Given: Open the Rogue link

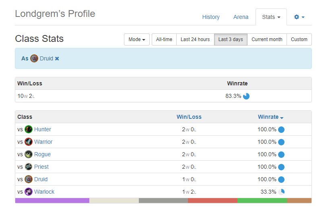Looking at the screenshot, I should 42,154.
